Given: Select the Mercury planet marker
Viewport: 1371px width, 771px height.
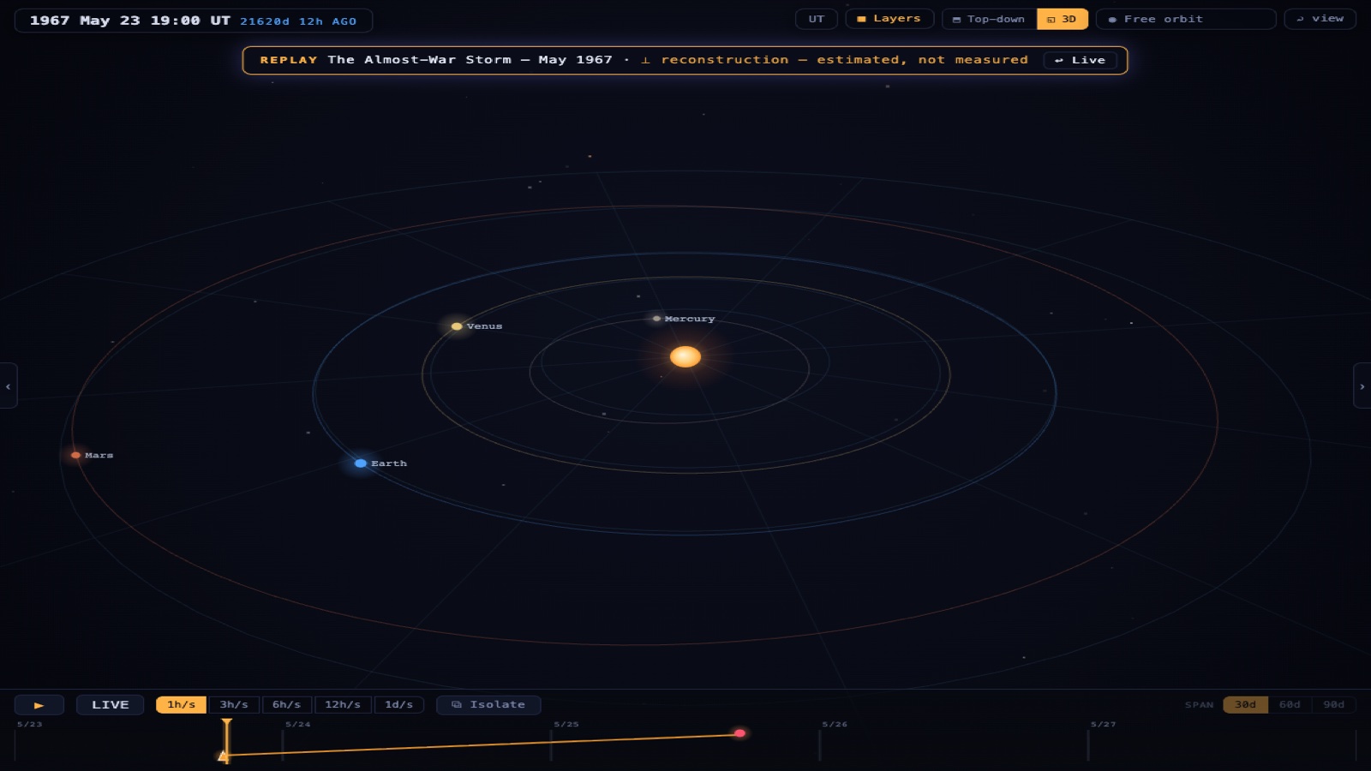Looking at the screenshot, I should (656, 319).
